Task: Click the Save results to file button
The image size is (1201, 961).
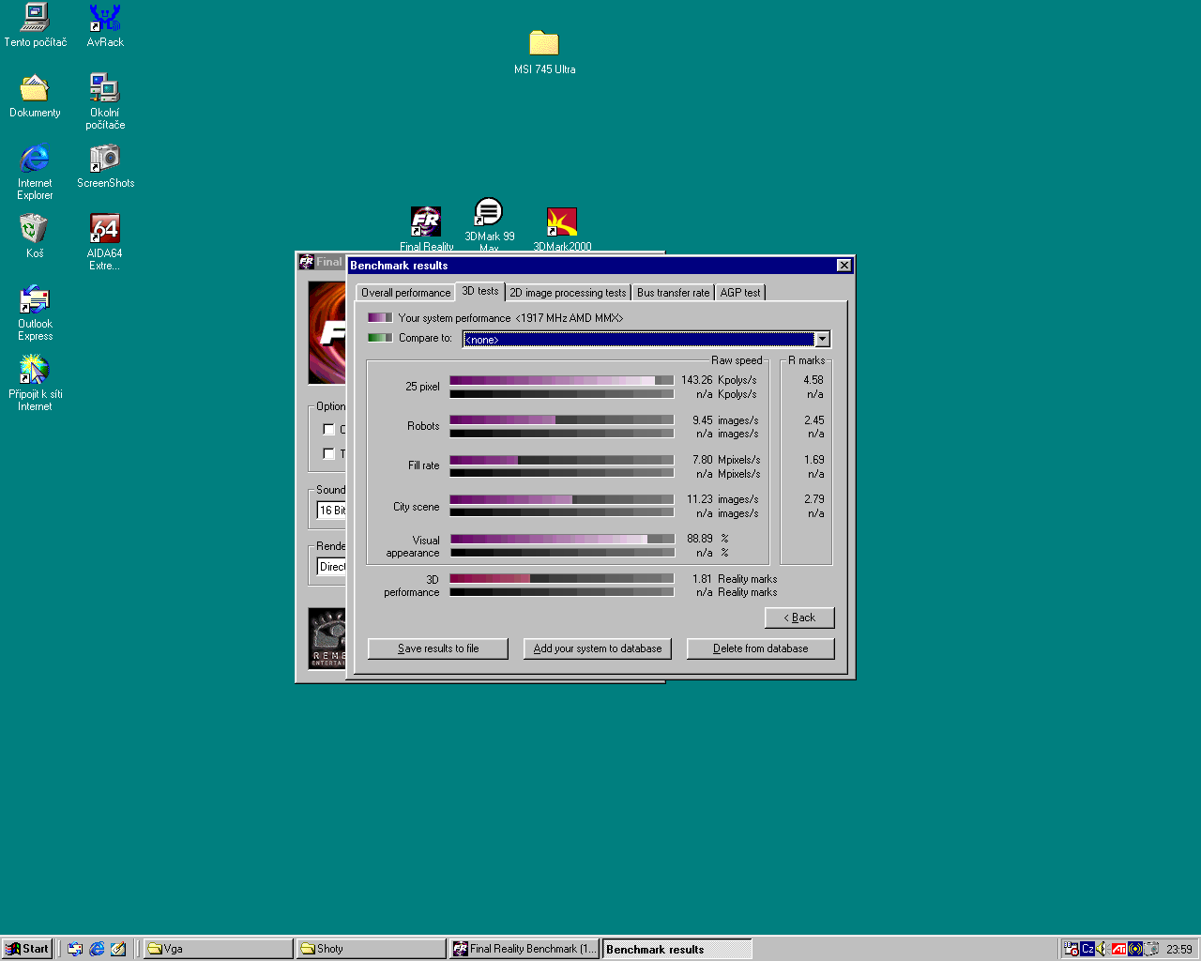Action: point(438,648)
